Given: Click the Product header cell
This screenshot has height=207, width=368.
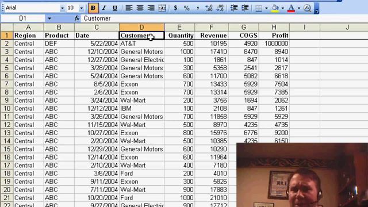Looking at the screenshot, I should [x=59, y=36].
